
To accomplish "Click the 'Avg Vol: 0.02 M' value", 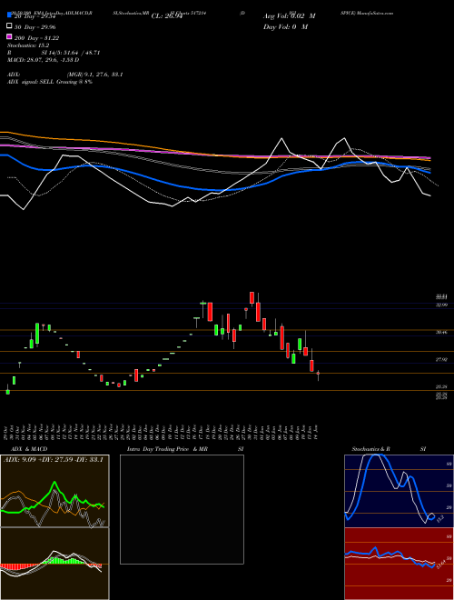I will [290, 16].
